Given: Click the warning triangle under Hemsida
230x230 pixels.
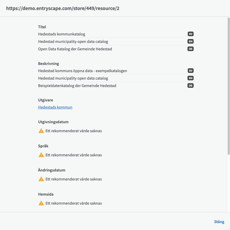Looking at the screenshot, I should point(41,203).
